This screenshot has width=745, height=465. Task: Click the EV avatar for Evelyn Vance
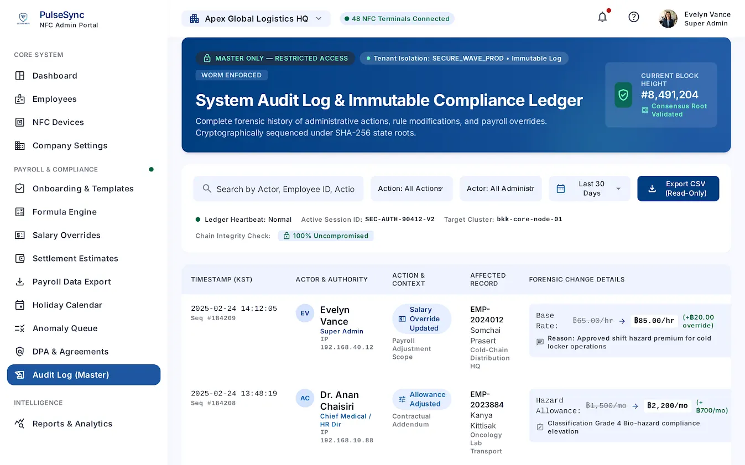pyautogui.click(x=305, y=313)
